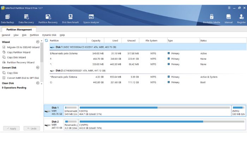Refresh the partition list
This screenshot has height=141, width=247.
46,41
